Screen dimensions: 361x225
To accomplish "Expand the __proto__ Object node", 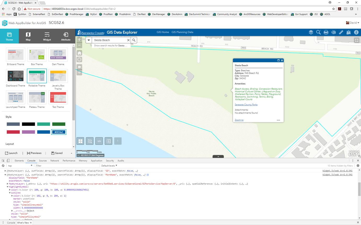I will coord(12,211).
